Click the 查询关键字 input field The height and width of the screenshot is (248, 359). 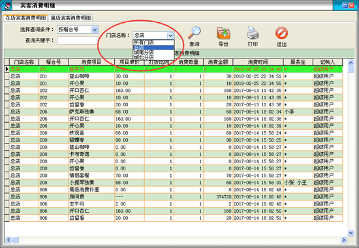coord(78,40)
